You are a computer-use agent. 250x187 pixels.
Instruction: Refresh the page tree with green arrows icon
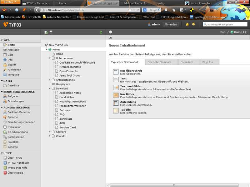(x=101, y=32)
